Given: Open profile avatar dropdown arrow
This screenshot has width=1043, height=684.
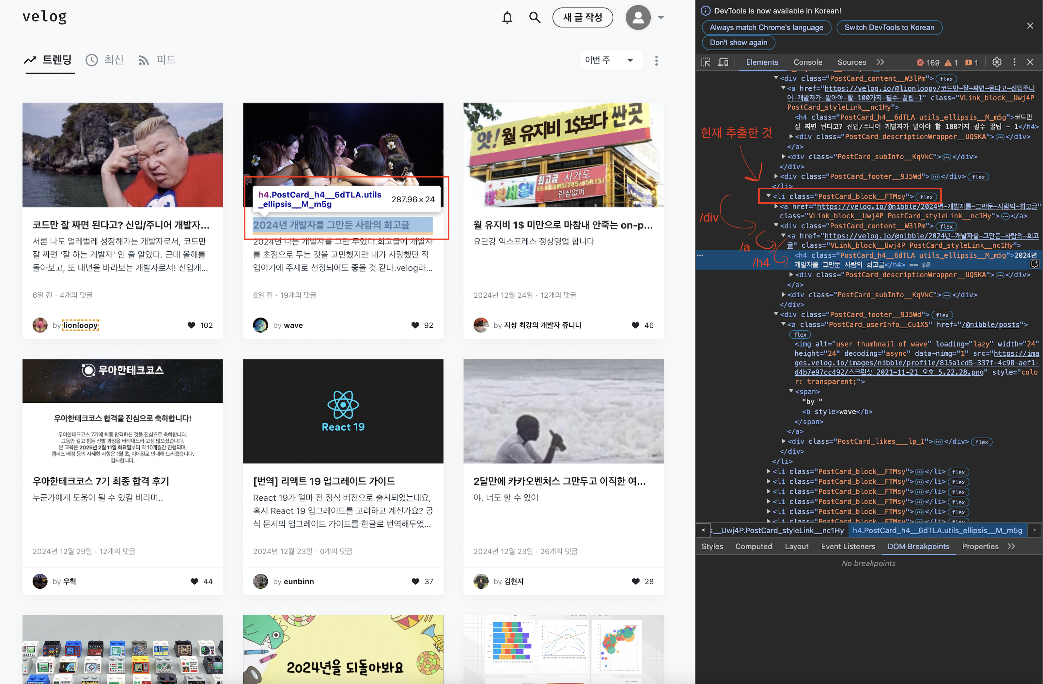Looking at the screenshot, I should [661, 18].
